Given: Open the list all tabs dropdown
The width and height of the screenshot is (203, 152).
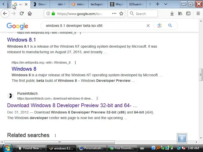Looking at the screenshot, I should (166, 4).
